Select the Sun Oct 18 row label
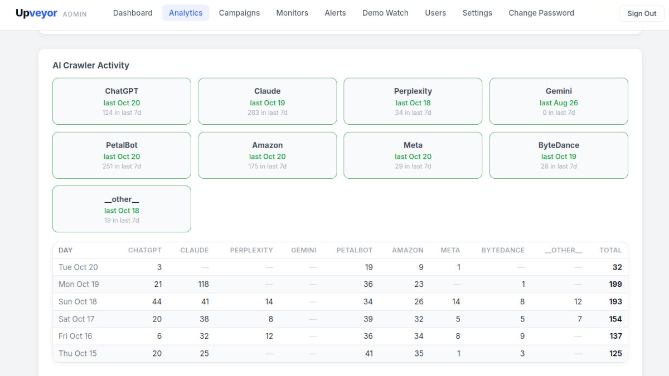 coord(77,301)
